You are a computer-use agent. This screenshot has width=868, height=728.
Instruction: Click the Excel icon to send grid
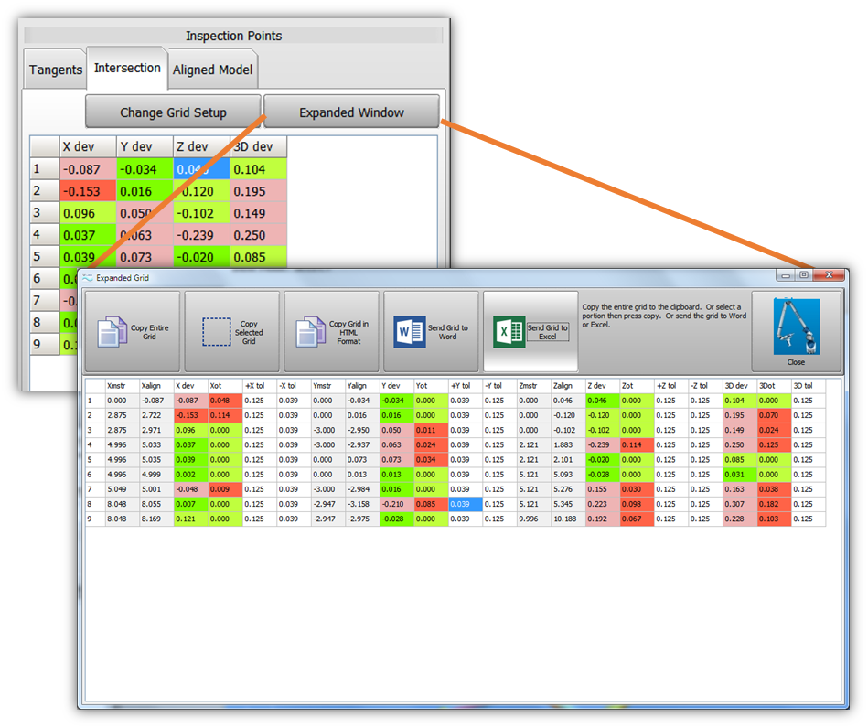pyautogui.click(x=509, y=331)
